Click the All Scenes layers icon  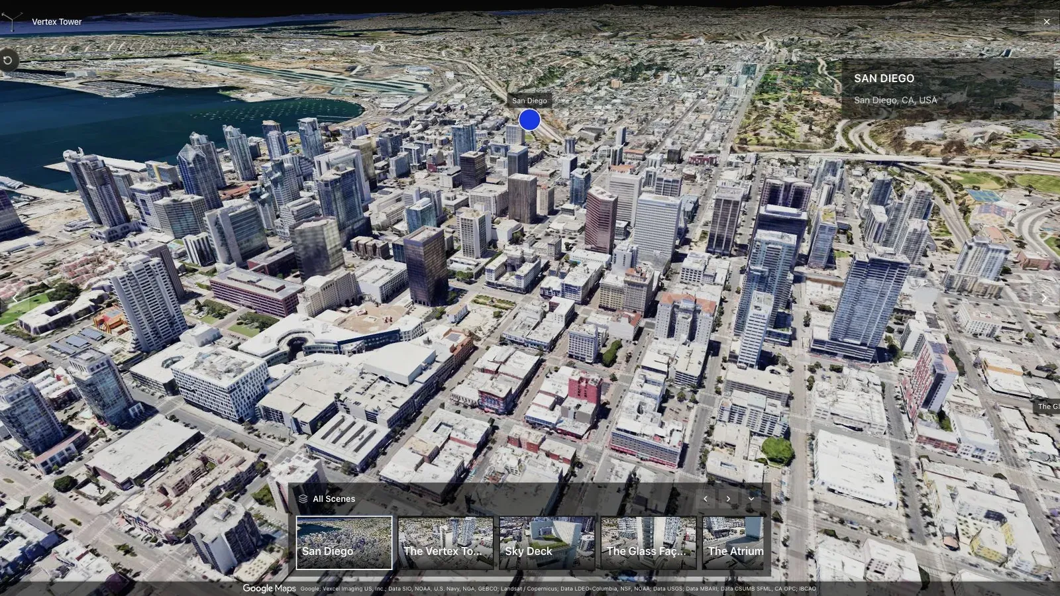point(303,499)
